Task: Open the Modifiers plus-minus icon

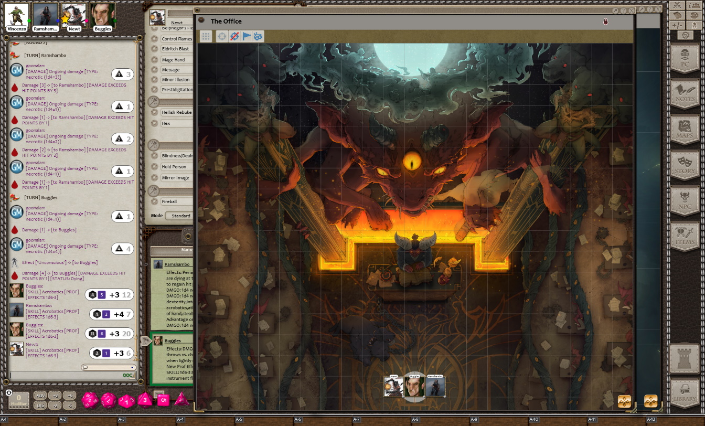Action: pos(678,25)
